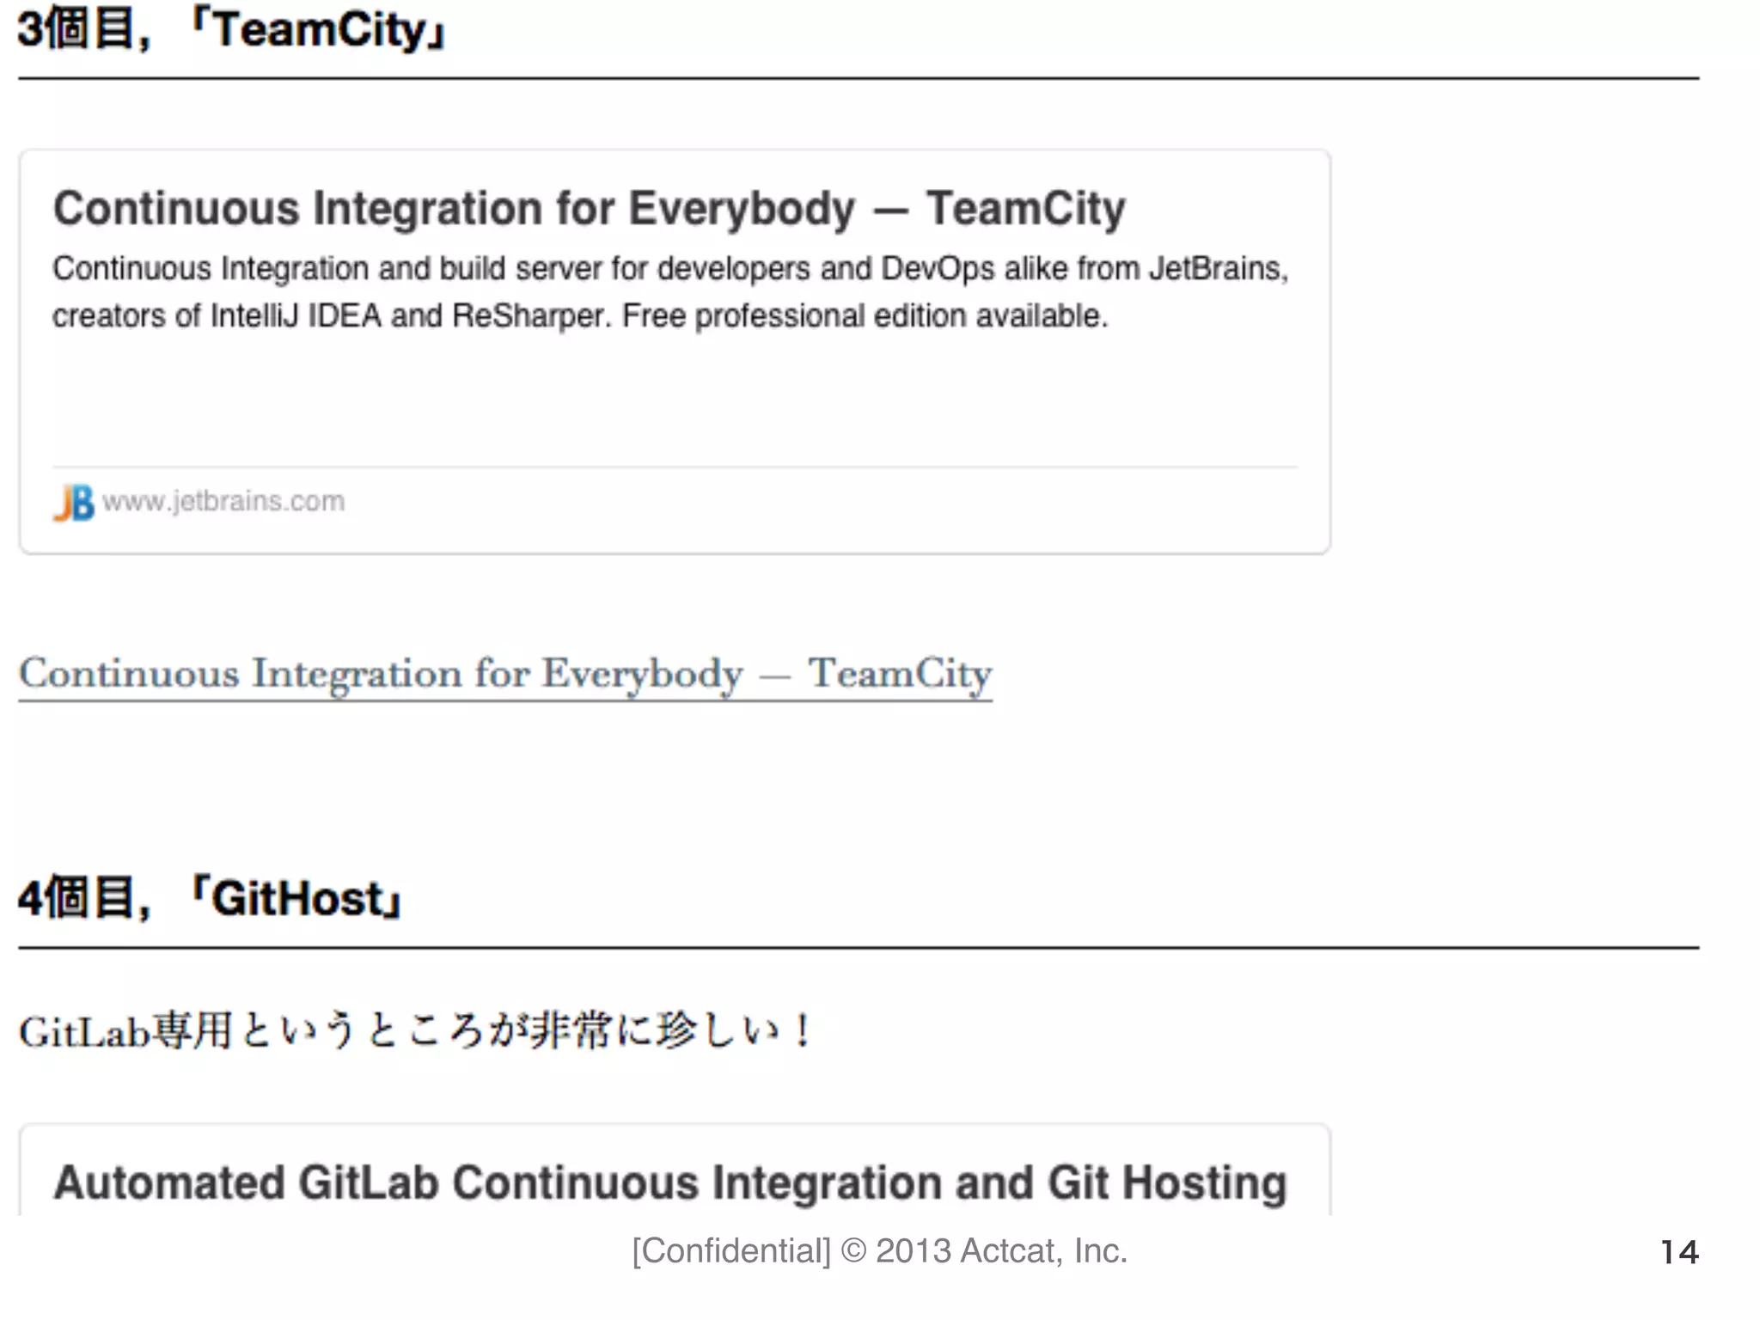
Task: Click the Confidential 2013 Actcat footer text
Action: pos(879,1251)
